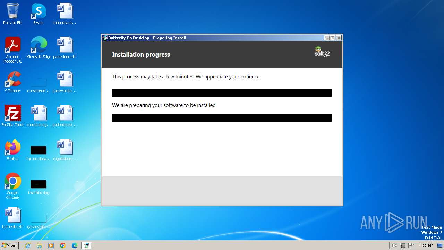Launch Windows Media Player from taskbar
Image resolution: width=444 pixels, height=250 pixels.
pos(51,245)
